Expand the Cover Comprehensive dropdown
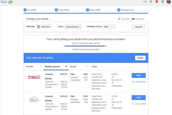 73,27
